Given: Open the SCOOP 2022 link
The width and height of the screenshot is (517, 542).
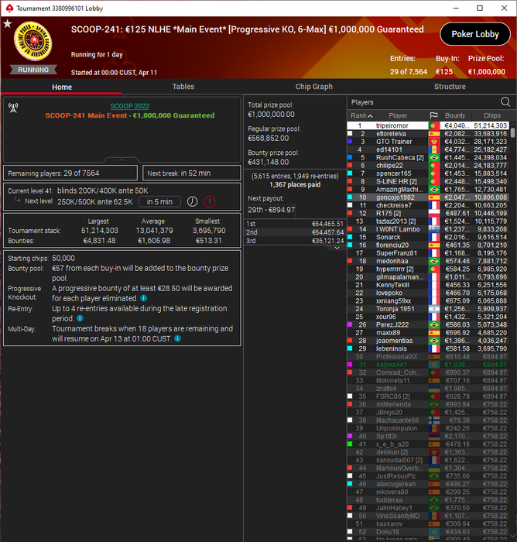Looking at the screenshot, I should coord(129,106).
